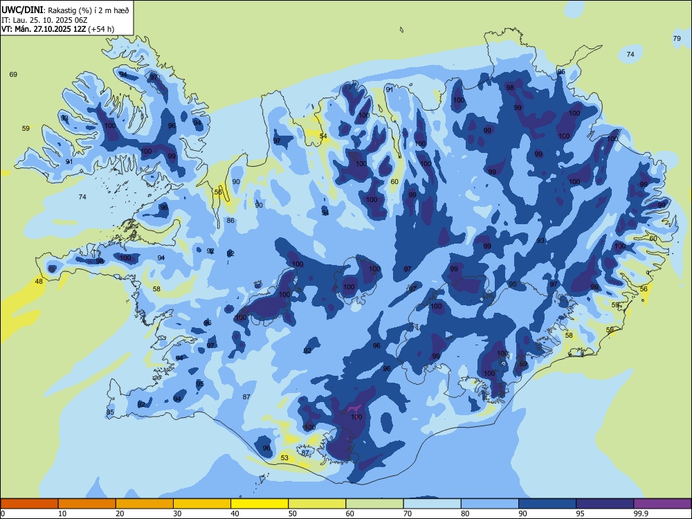This screenshot has height=519, width=692.
Task: Click the '80' legend tick label
Action: [465, 513]
